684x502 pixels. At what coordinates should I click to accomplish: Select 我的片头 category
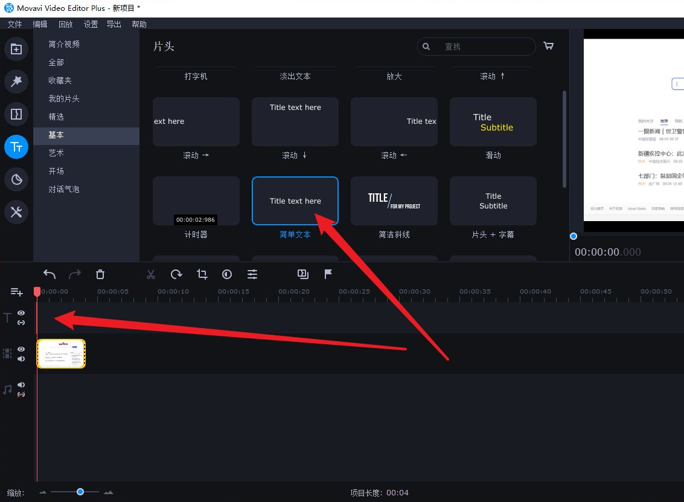[x=86, y=98]
